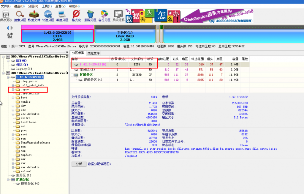Expand the usr folder node
The height and width of the screenshot is (194, 304).
click(13, 159)
